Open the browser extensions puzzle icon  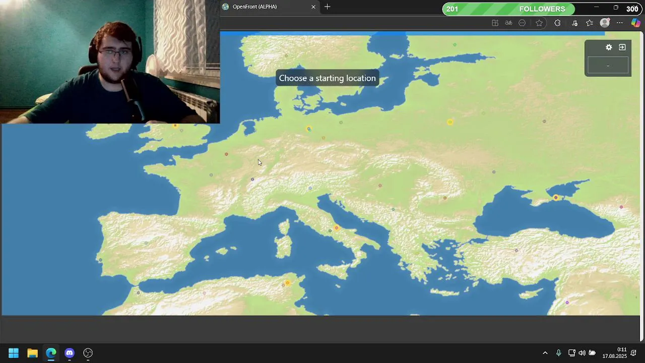point(557,23)
